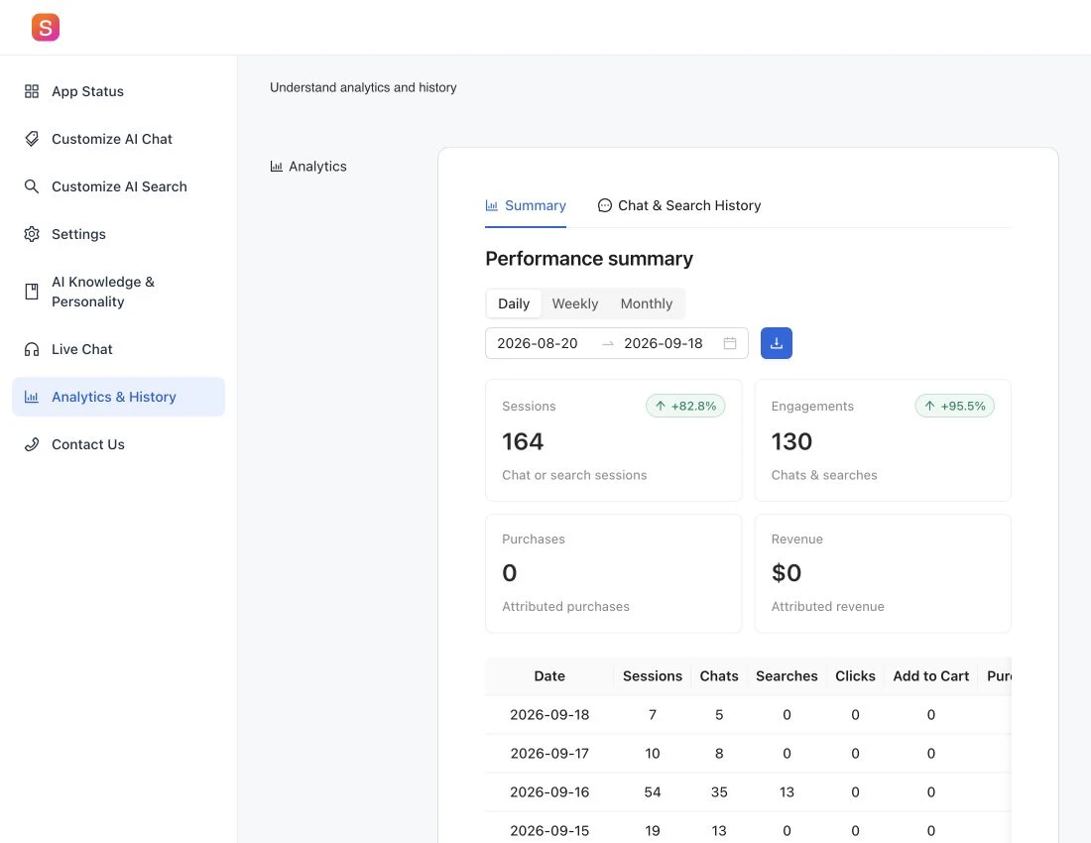Image resolution: width=1091 pixels, height=843 pixels.
Task: Click the 2026-09-18 date cell
Action: (549, 714)
